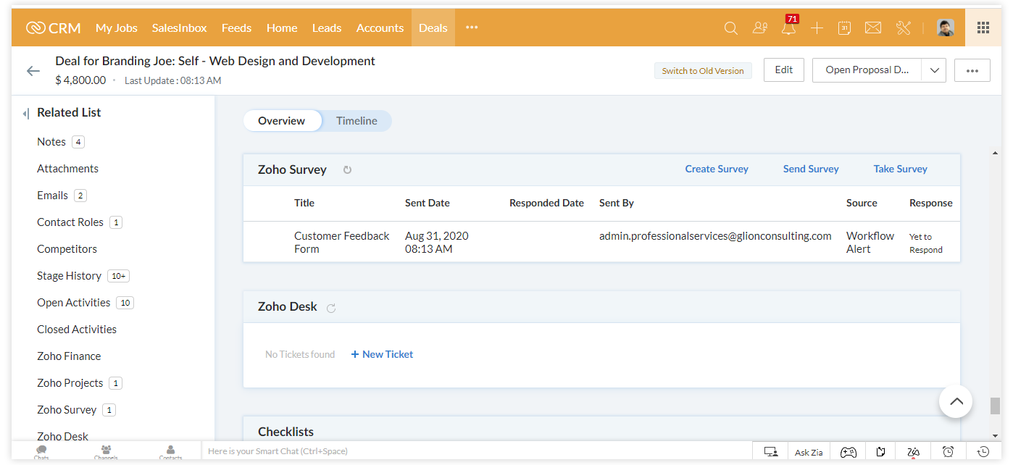Open the recent items history icon
This screenshot has width=1013, height=465.
[983, 452]
